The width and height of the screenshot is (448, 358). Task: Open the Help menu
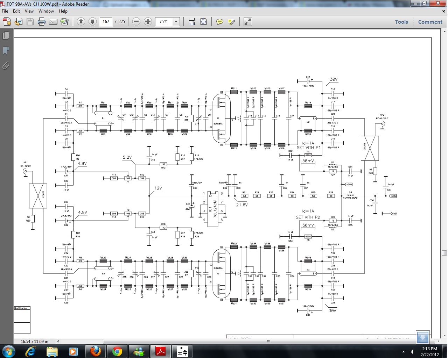63,11
